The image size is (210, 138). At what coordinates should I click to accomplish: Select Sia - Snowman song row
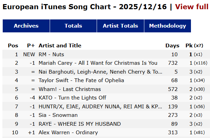click(x=58, y=115)
